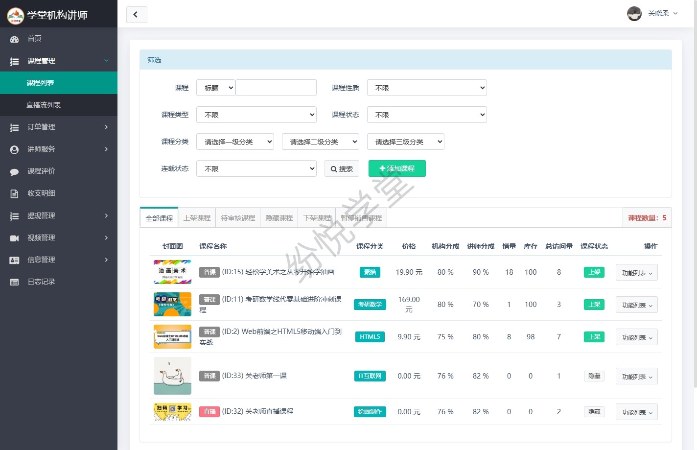The image size is (697, 450).
Task: Click the duck cover thumbnail of 关老师第一课
Action: click(172, 376)
